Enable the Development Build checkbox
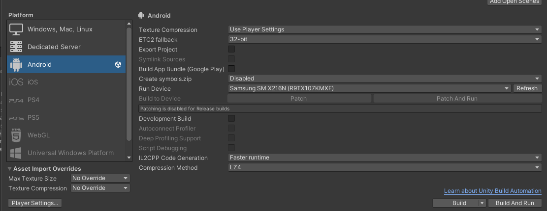Screen dimensions: 547x211 click(x=231, y=119)
